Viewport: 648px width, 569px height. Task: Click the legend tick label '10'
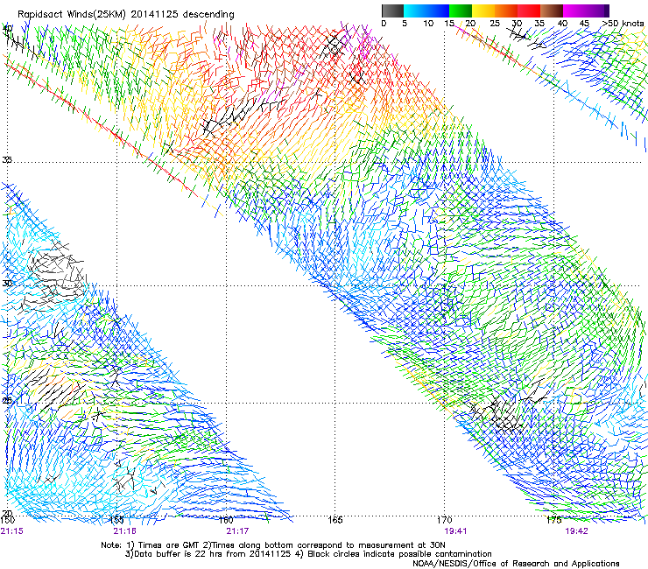(x=428, y=24)
